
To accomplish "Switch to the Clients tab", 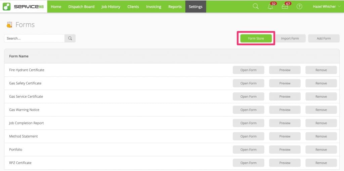I will tap(133, 7).
